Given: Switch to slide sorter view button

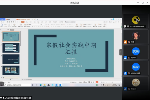Looking at the screenshot, I should pos(91,82).
